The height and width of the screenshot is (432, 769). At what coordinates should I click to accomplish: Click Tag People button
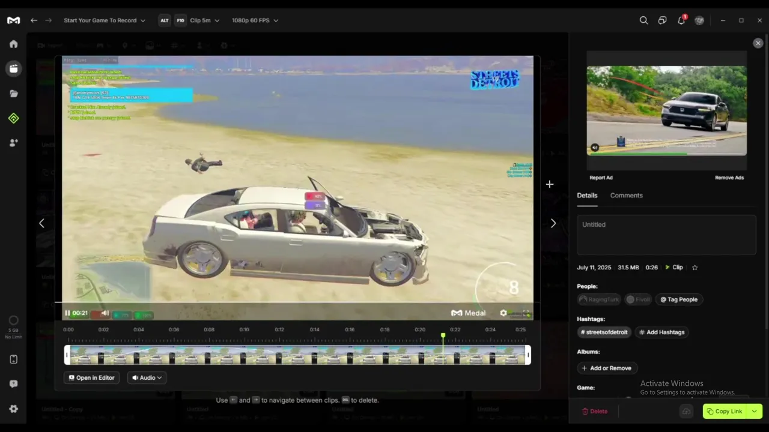coord(679,299)
